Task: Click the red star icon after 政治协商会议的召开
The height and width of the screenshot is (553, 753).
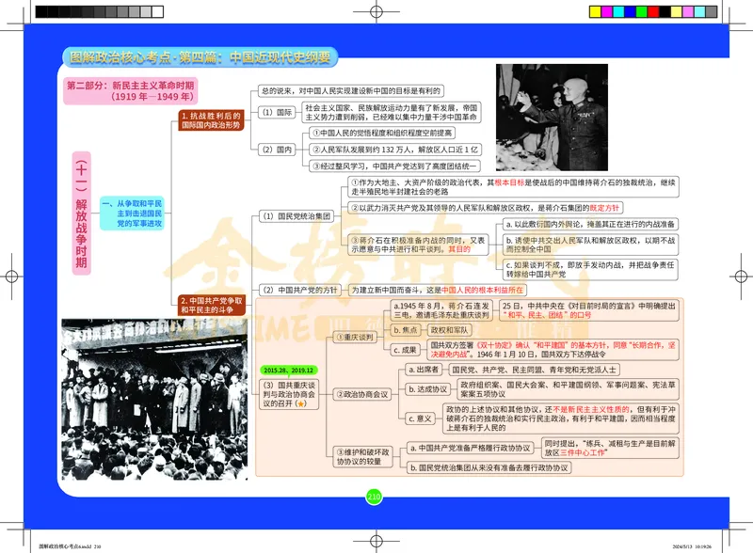Action: (299, 403)
